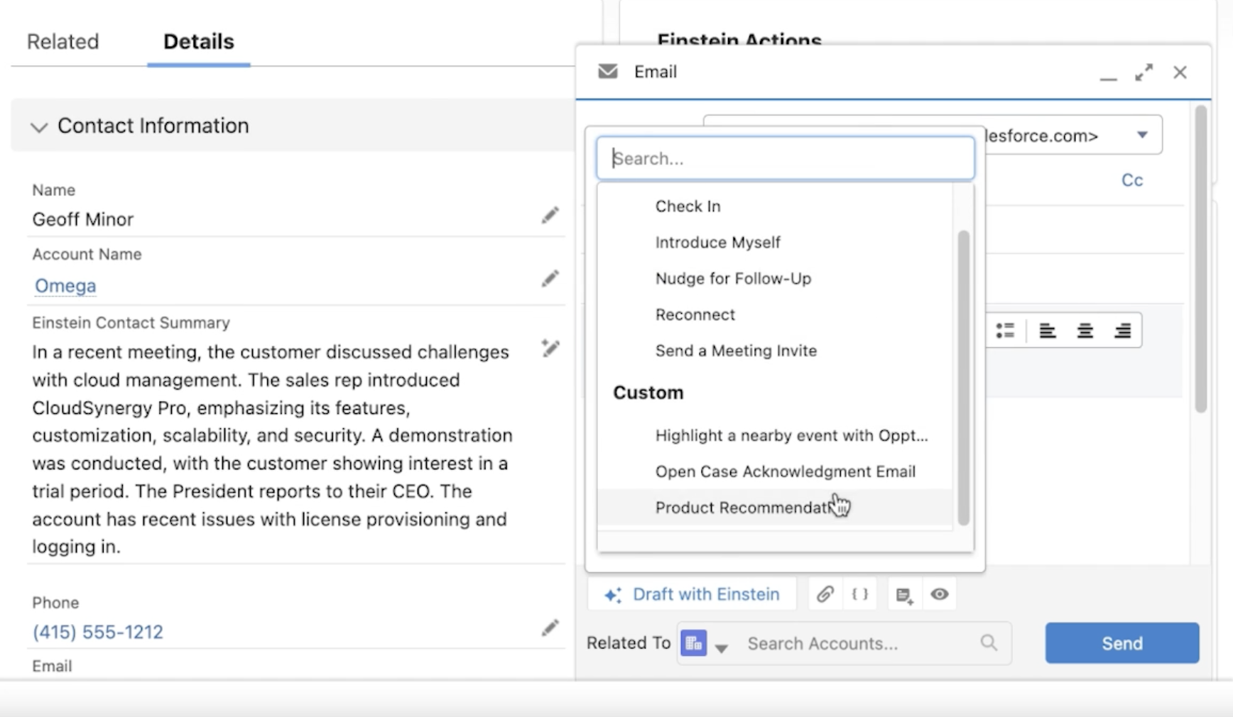Edit the Name field pencil icon
This screenshot has height=717, width=1233.
point(550,215)
